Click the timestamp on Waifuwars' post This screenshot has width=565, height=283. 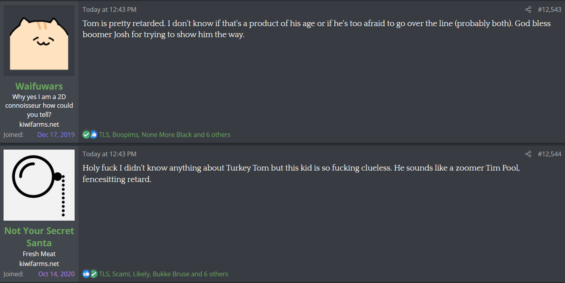click(109, 10)
